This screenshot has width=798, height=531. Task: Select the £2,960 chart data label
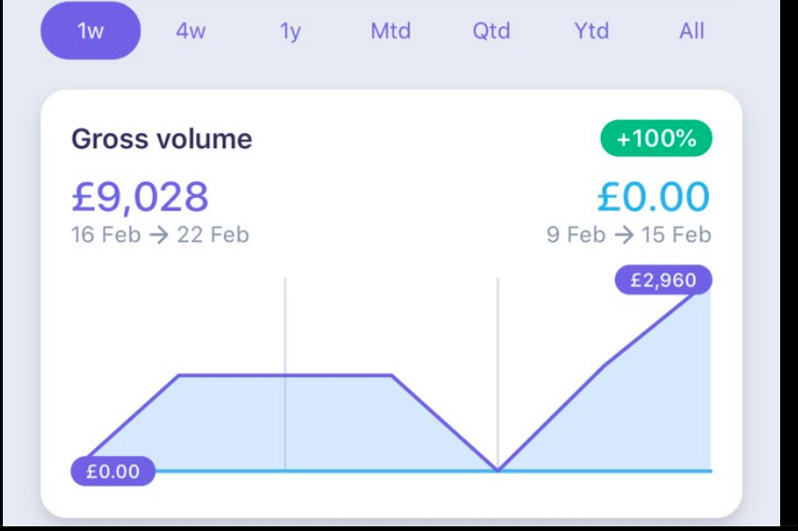tap(664, 280)
